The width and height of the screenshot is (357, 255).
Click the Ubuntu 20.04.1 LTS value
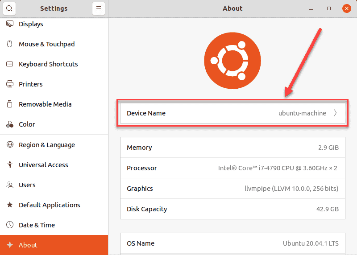click(x=311, y=243)
